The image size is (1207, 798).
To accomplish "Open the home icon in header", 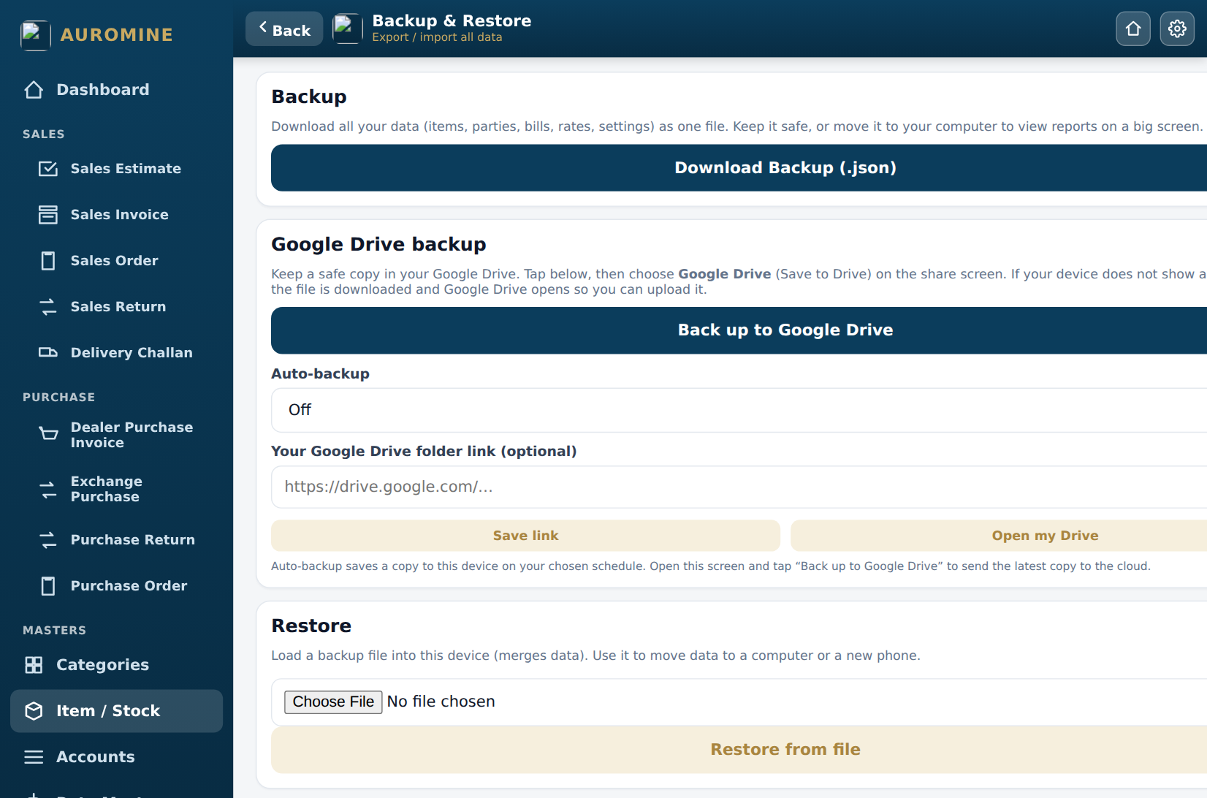I will [1133, 28].
